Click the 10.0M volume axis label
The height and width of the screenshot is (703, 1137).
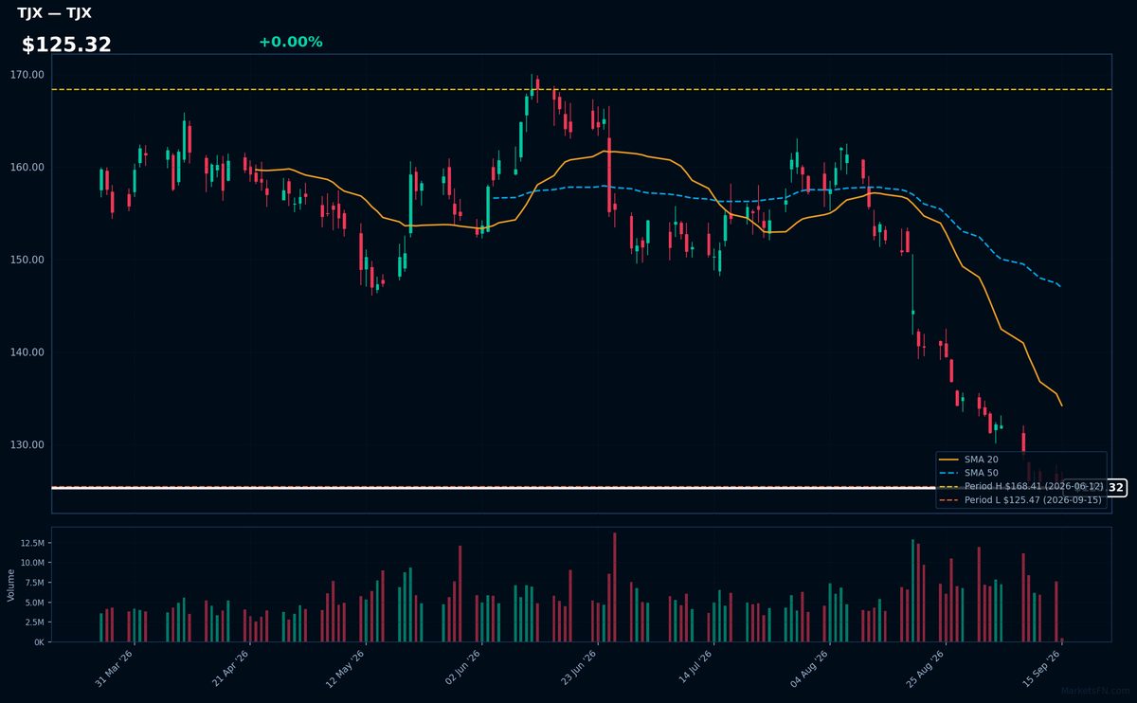(x=30, y=563)
